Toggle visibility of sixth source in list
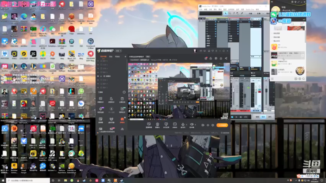326x183 pixels. pyautogui.click(x=98, y=80)
